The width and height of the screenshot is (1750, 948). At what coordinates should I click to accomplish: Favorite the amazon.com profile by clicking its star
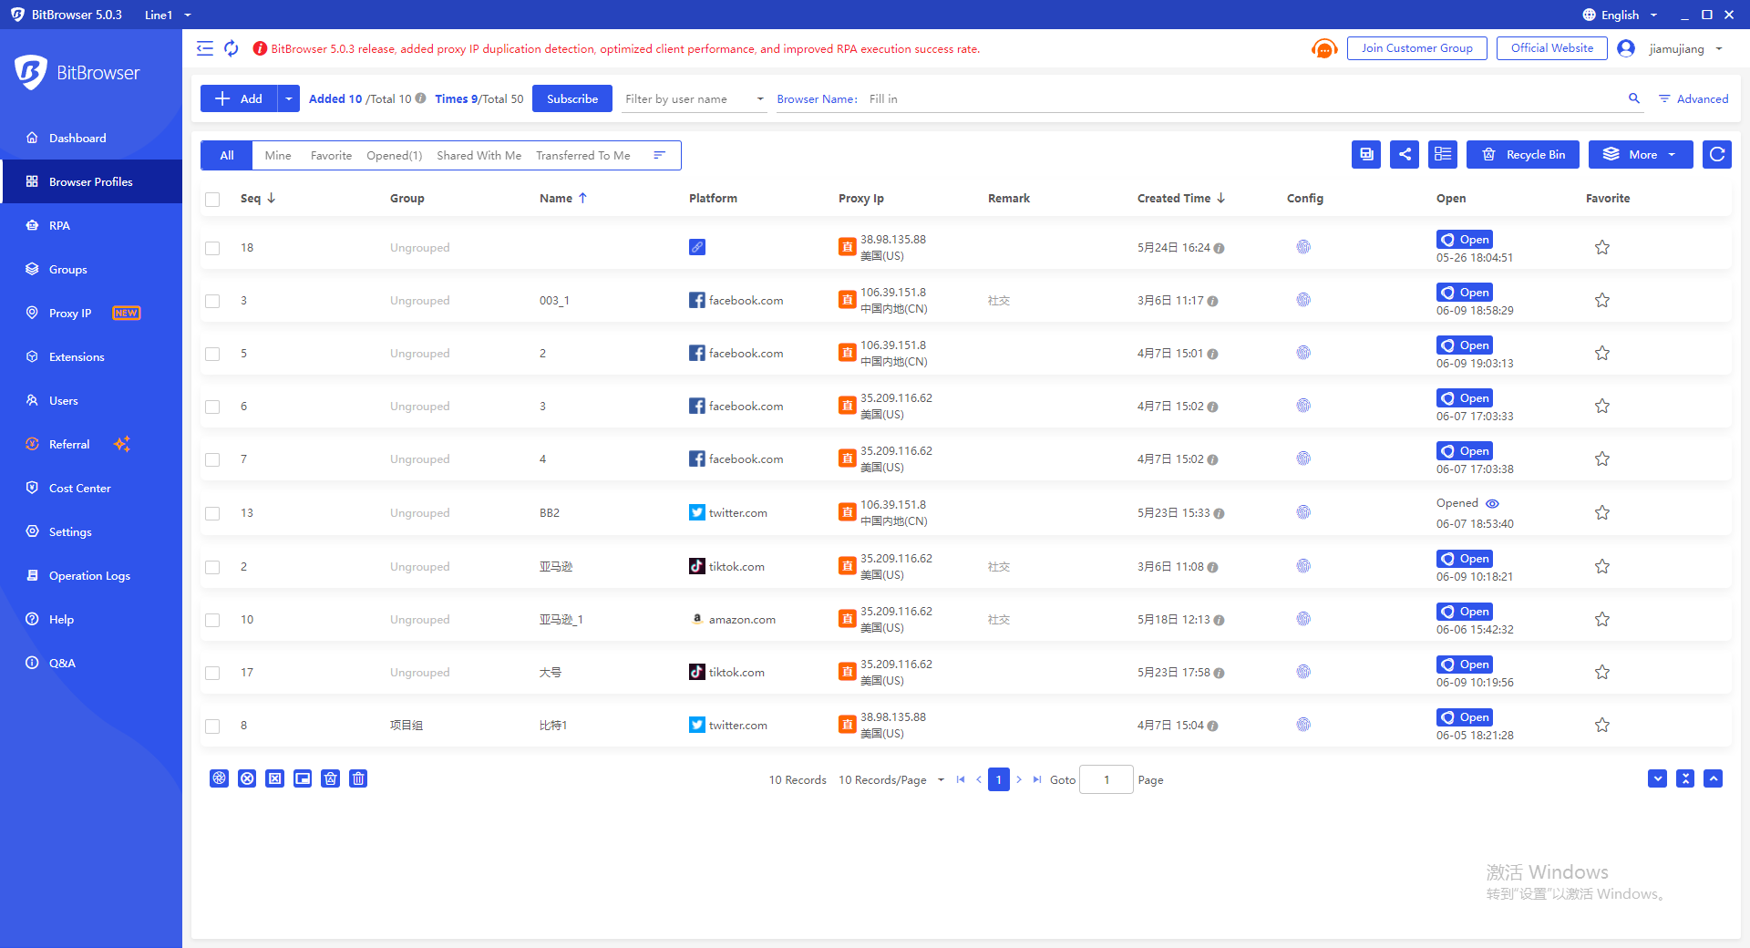click(1601, 619)
